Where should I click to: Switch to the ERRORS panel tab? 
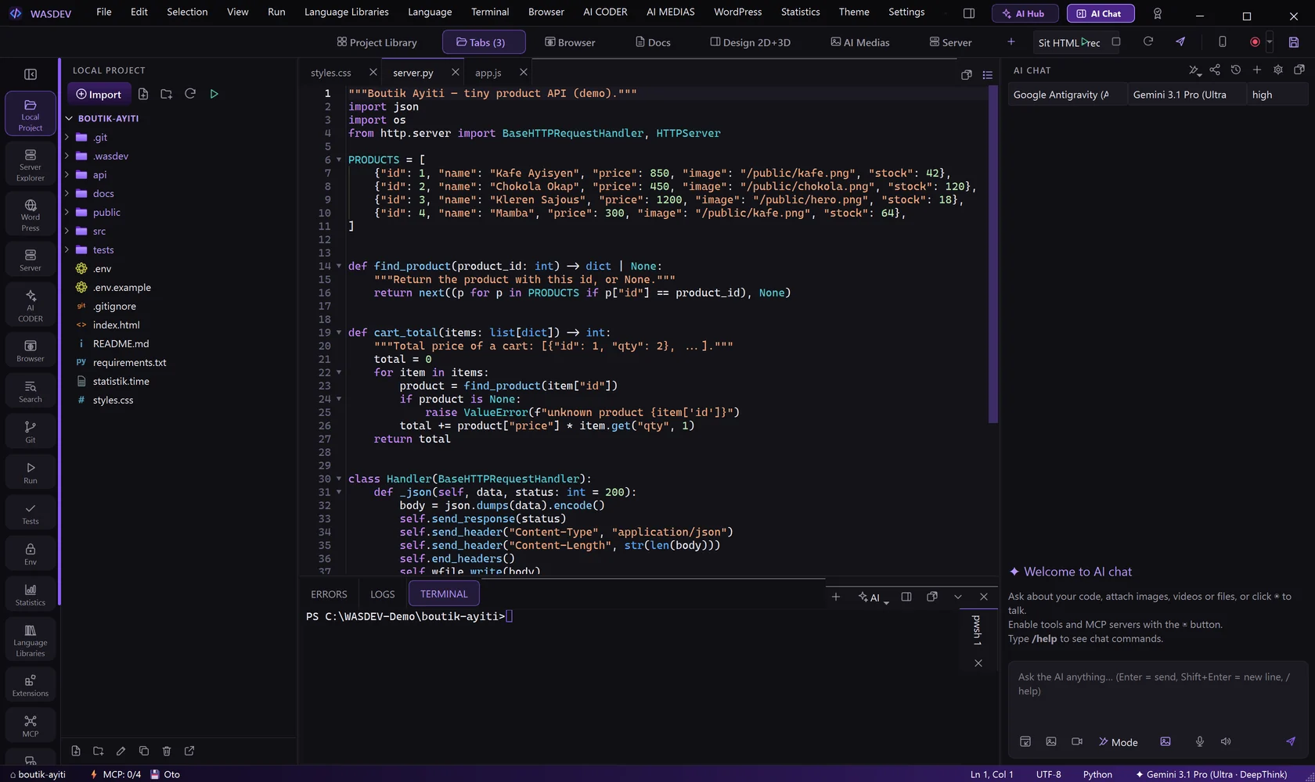[x=329, y=594]
